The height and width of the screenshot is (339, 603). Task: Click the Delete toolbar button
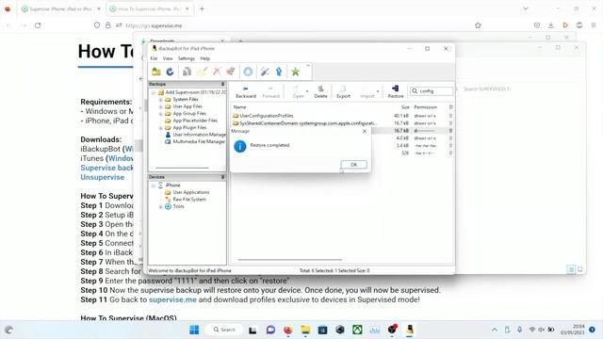pyautogui.click(x=320, y=92)
